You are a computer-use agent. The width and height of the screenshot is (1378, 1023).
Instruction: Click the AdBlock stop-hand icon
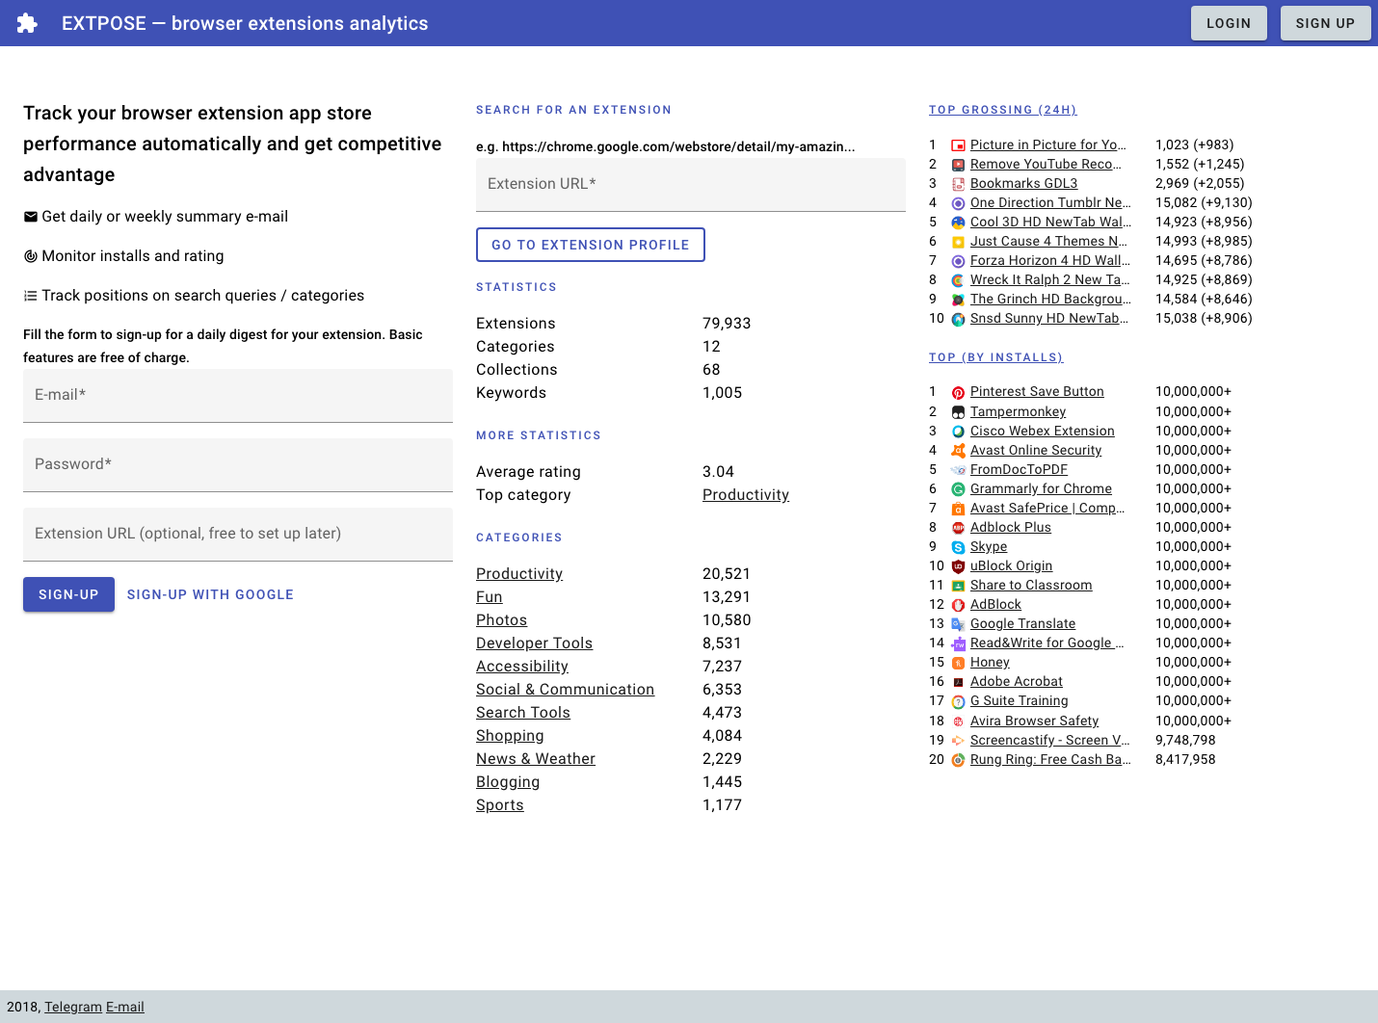(958, 605)
